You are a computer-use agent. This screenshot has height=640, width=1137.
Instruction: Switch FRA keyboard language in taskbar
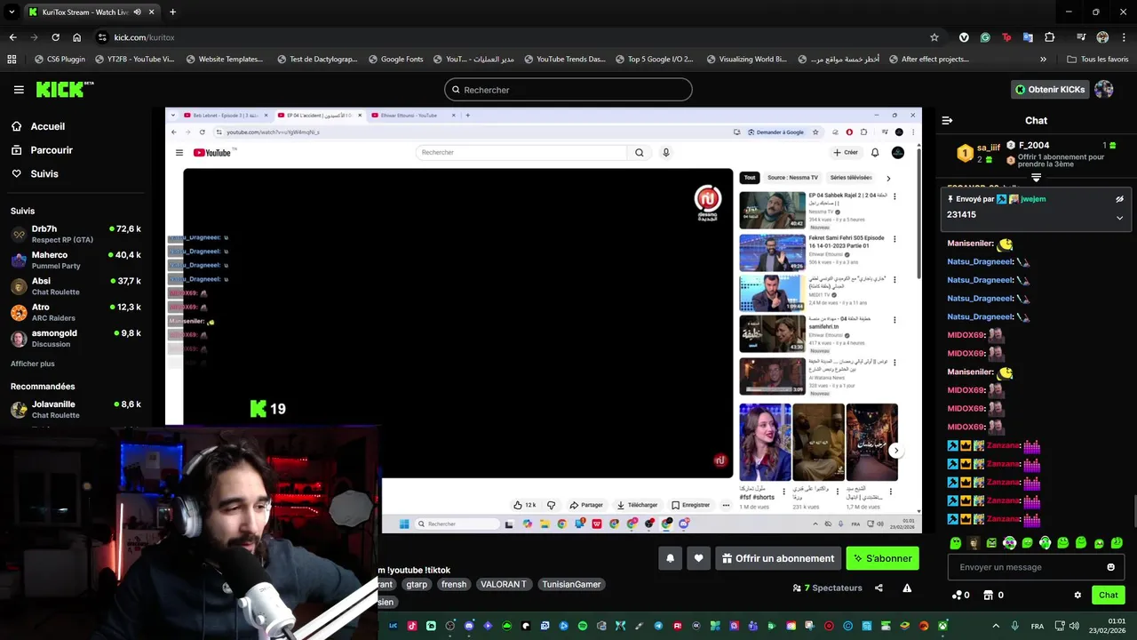(x=1038, y=626)
